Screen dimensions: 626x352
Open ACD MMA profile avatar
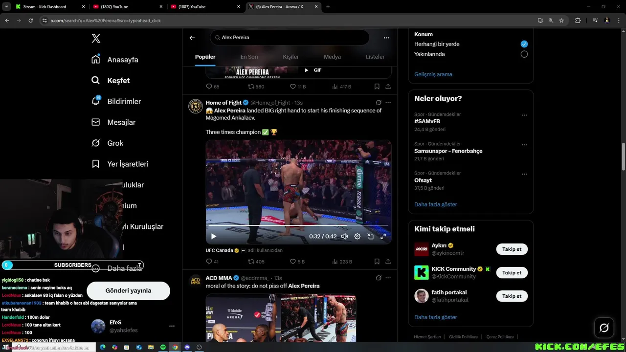tap(196, 282)
